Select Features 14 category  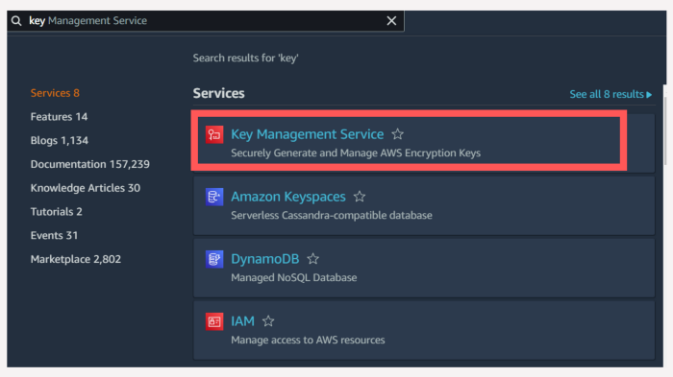click(x=59, y=116)
